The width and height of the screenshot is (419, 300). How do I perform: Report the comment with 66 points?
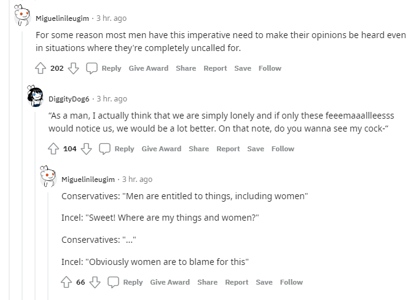tap(237, 282)
